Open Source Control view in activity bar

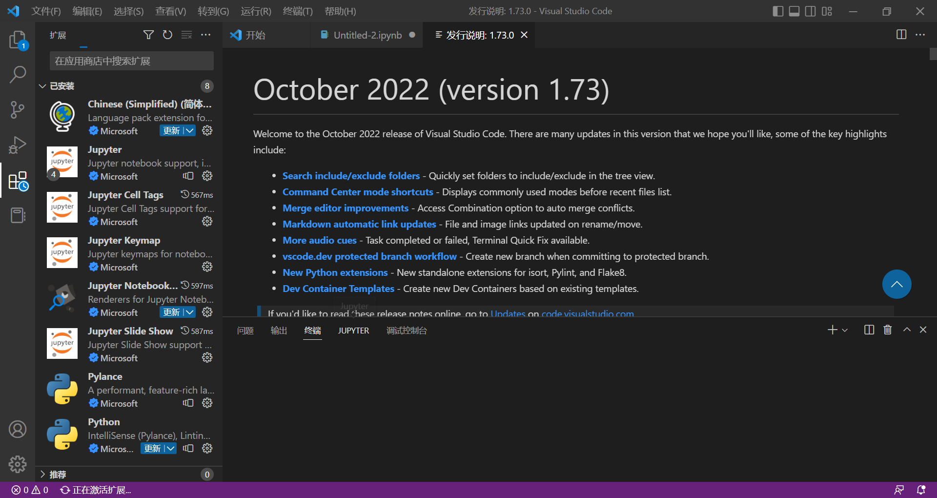[x=18, y=110]
